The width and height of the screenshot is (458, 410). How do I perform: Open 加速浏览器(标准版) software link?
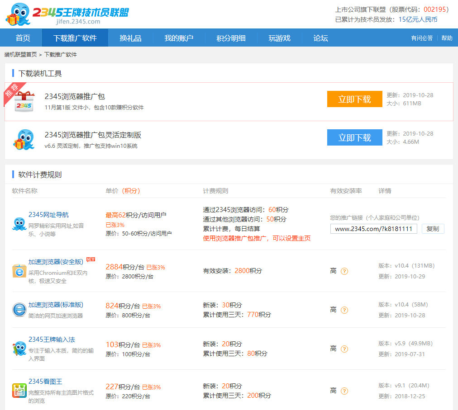tap(56, 305)
